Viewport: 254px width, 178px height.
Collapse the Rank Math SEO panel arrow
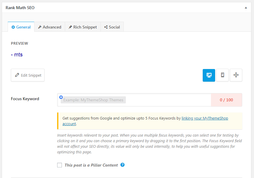(x=246, y=8)
